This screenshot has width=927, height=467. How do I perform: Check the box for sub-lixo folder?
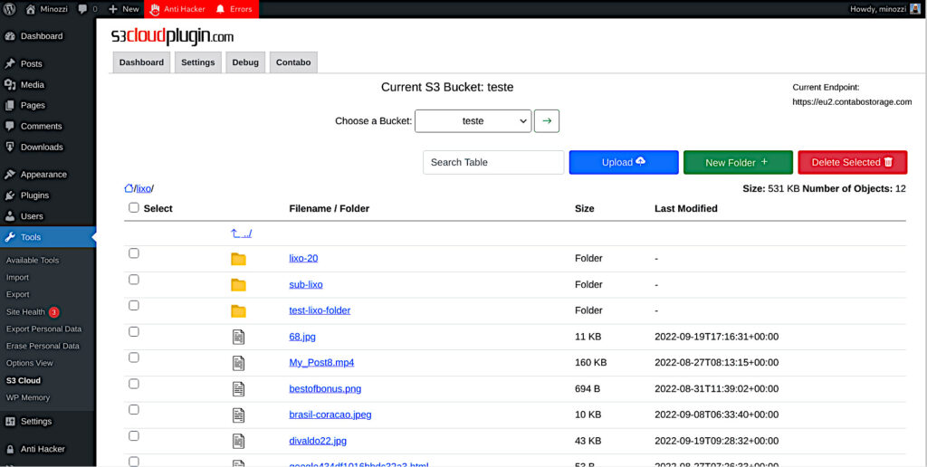(134, 279)
